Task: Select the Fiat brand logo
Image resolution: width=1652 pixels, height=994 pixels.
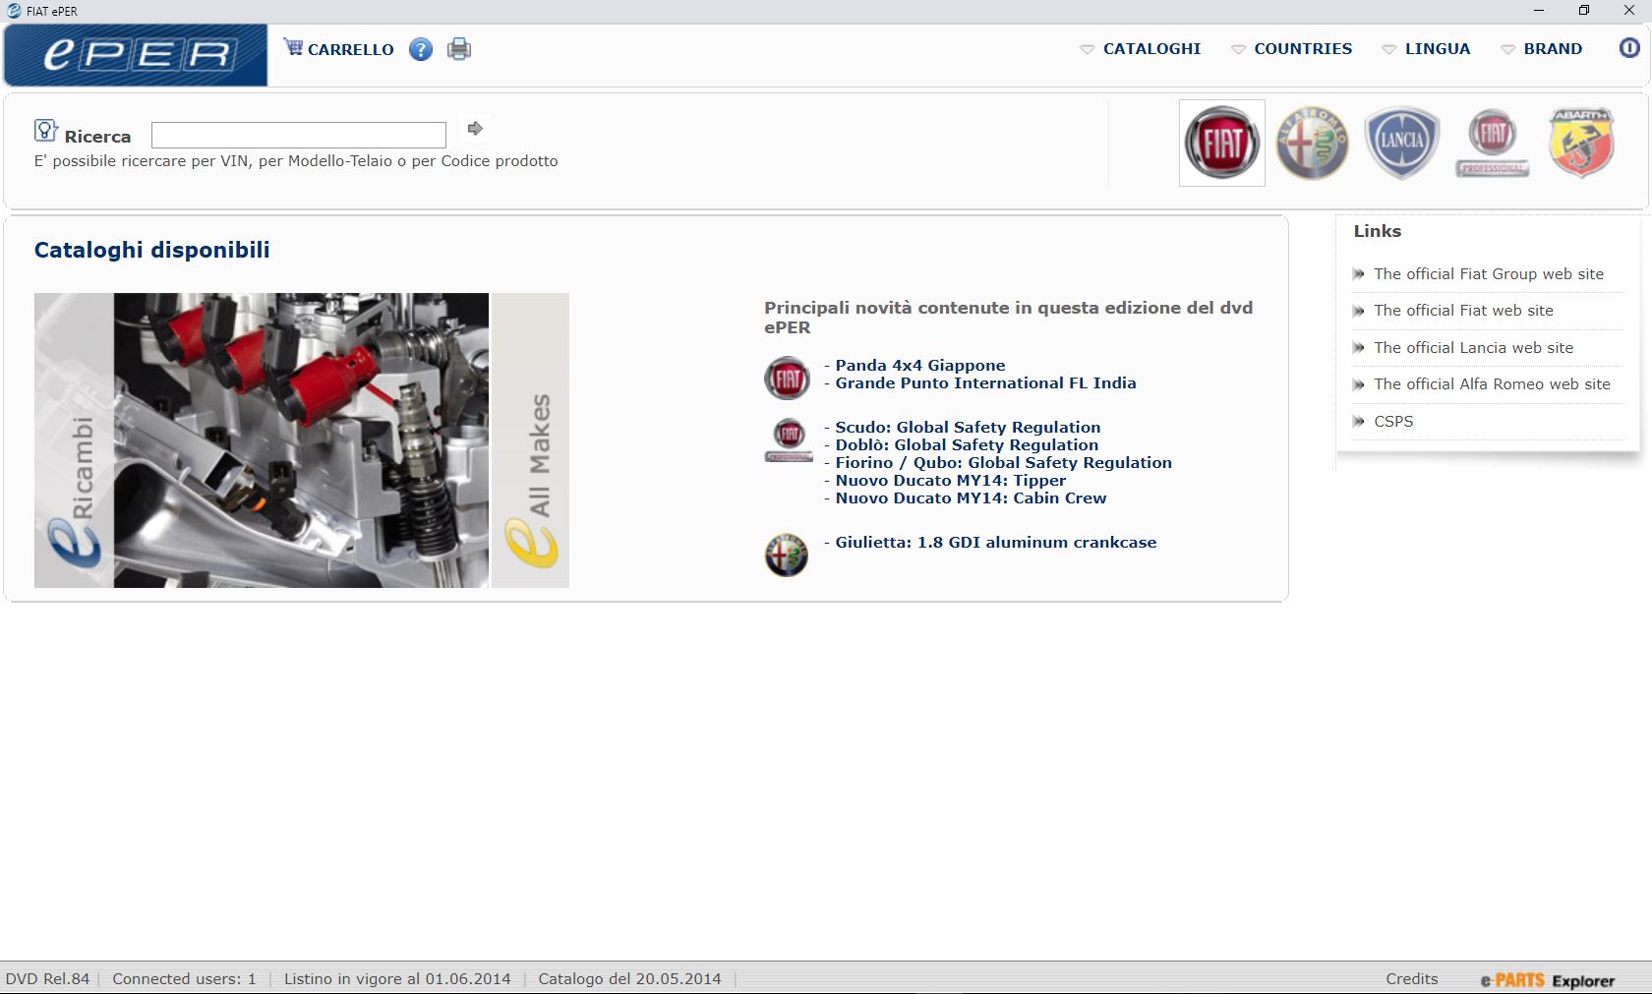Action: click(1221, 143)
